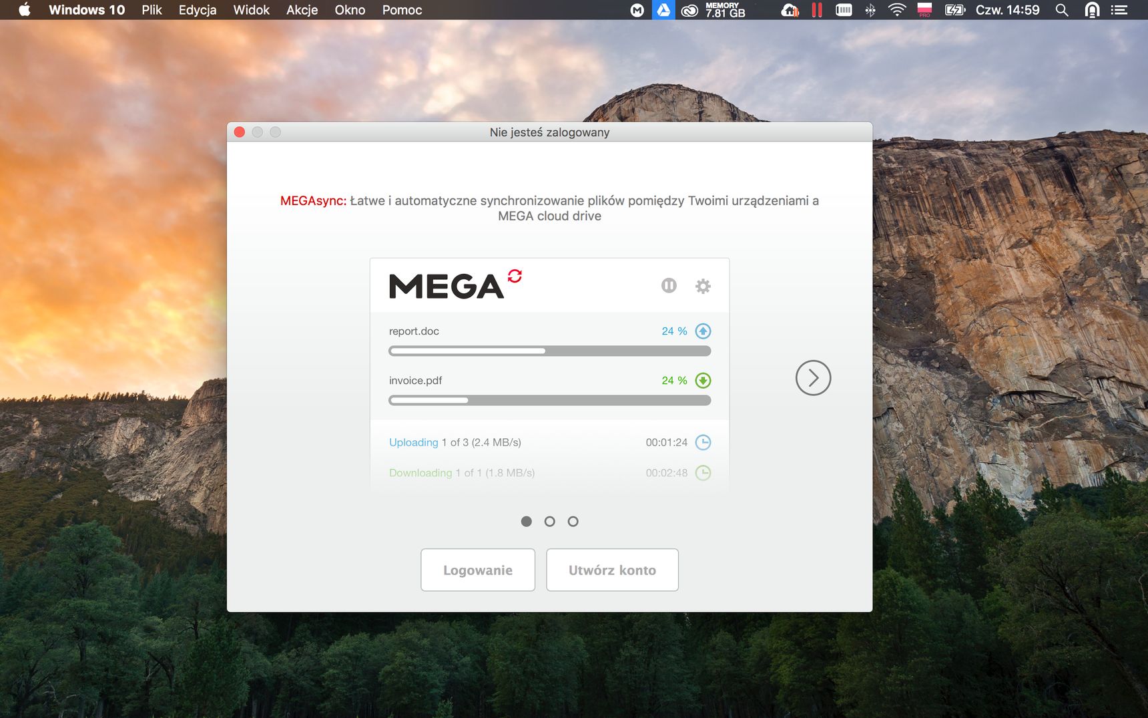Image resolution: width=1148 pixels, height=718 pixels.
Task: Open the Wi-Fi status menu
Action: pos(897,10)
